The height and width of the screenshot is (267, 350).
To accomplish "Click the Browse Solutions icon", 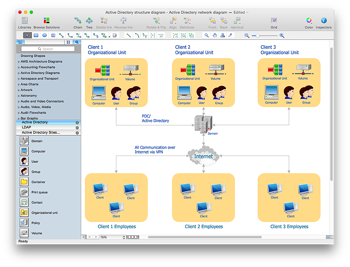I will coord(46,23).
